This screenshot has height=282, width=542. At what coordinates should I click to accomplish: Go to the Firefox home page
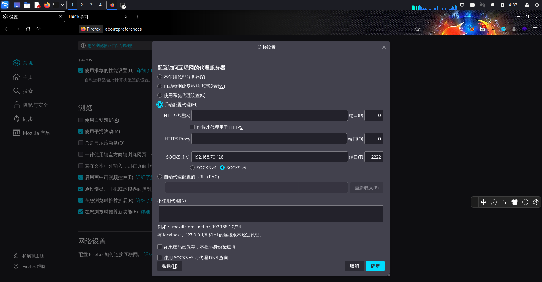(38, 29)
